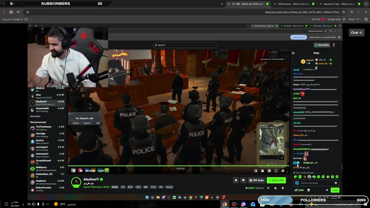Jump to LIVE in the player

101,171
